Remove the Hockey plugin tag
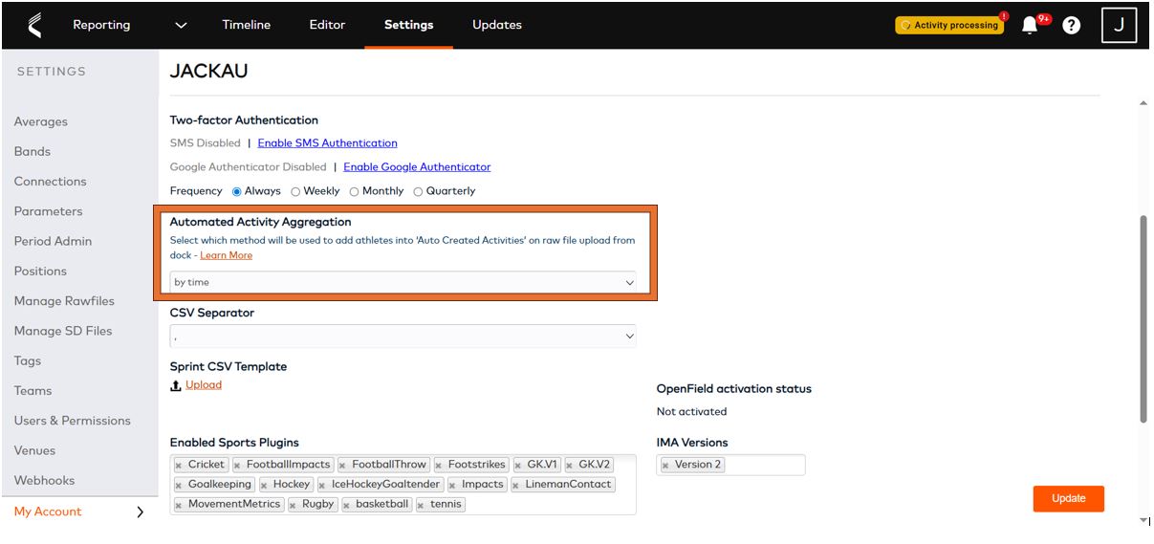This screenshot has height=544, width=1154. pyautogui.click(x=264, y=486)
